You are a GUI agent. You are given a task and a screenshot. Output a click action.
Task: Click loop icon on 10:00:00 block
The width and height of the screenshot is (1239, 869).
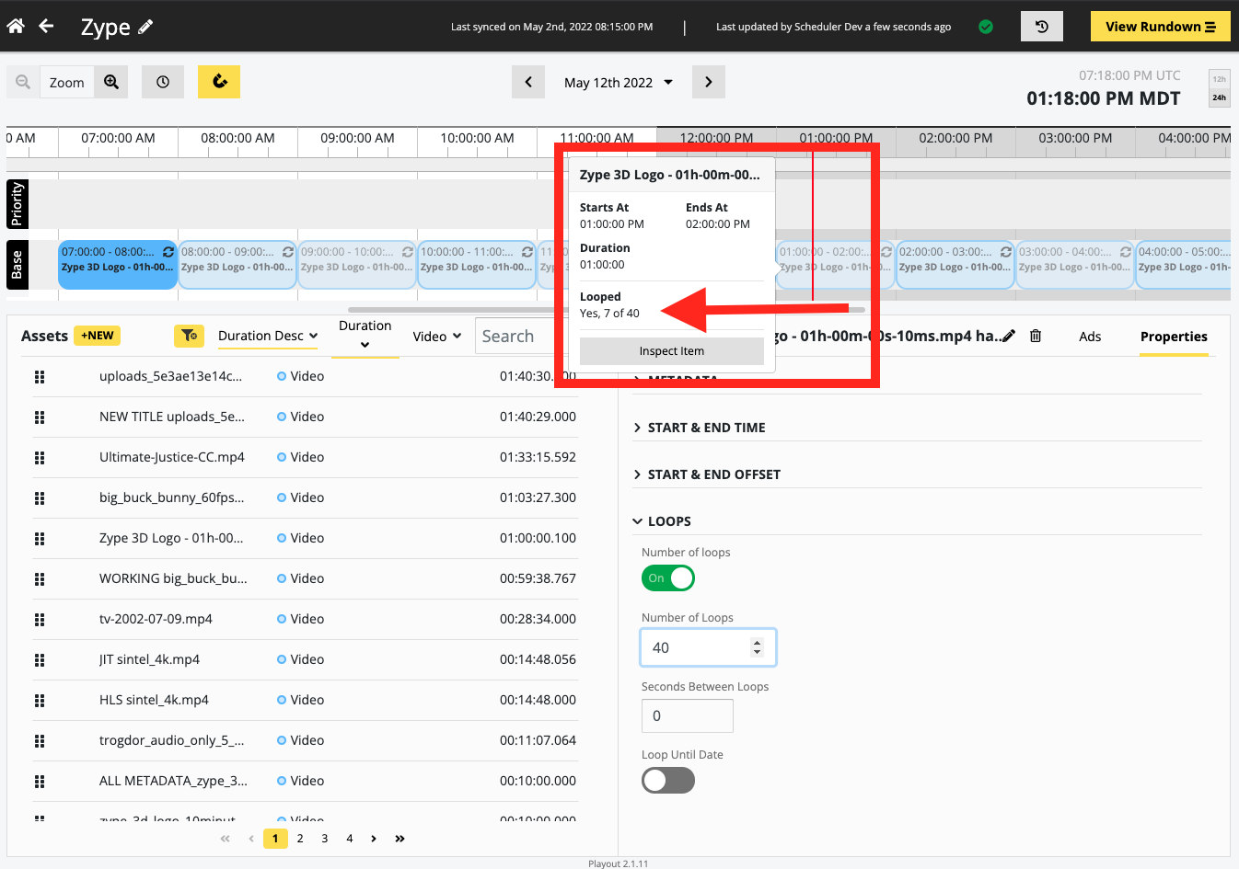pyautogui.click(x=527, y=252)
